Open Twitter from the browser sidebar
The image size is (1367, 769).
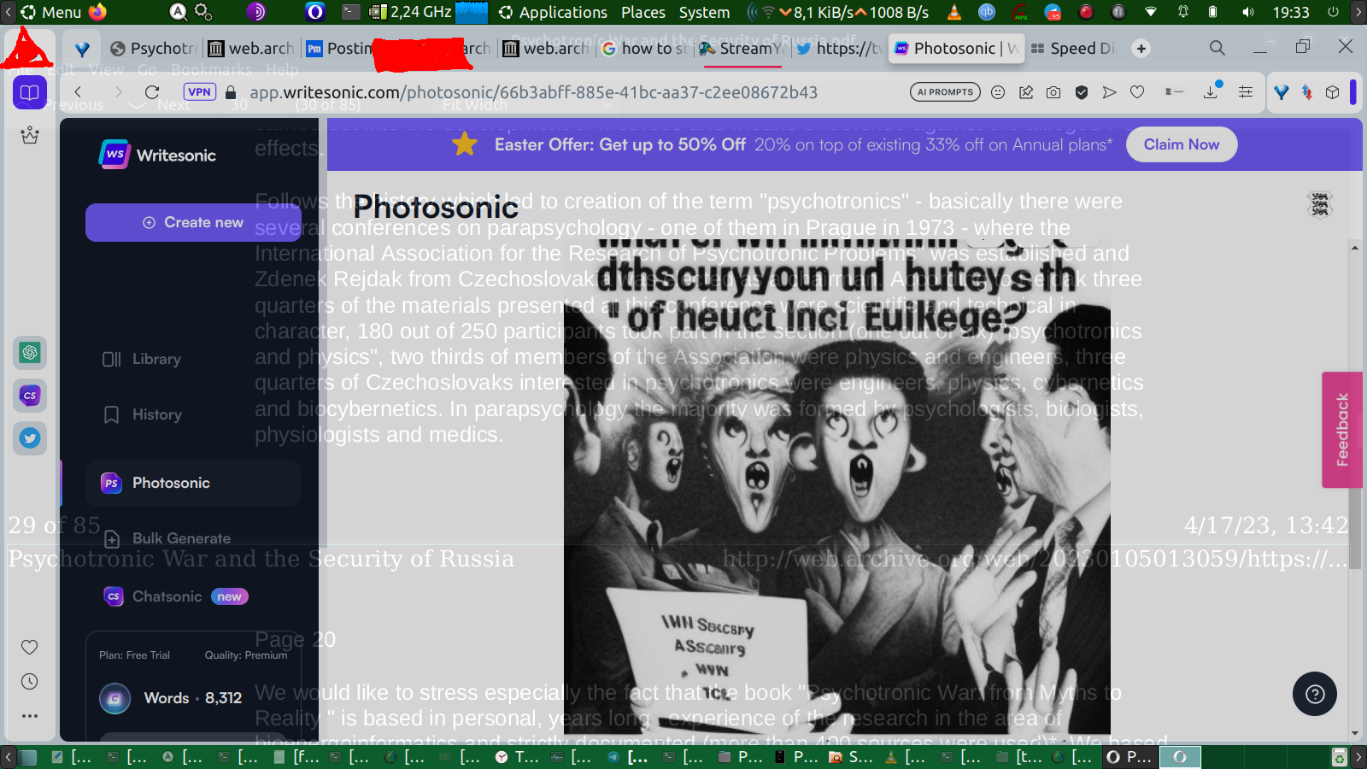30,438
